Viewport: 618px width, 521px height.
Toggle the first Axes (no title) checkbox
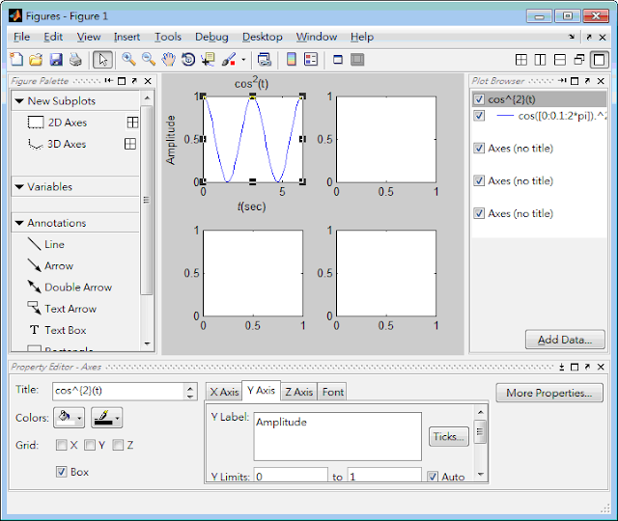pos(479,148)
